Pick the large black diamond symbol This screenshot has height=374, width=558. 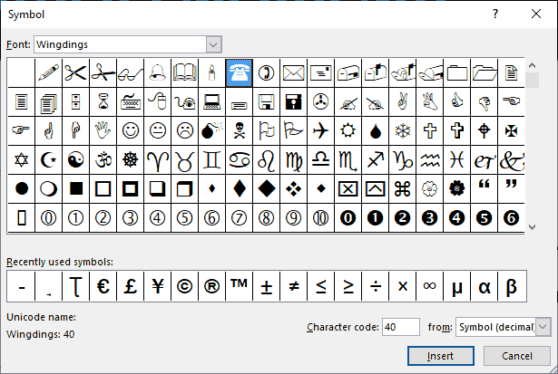(x=266, y=188)
